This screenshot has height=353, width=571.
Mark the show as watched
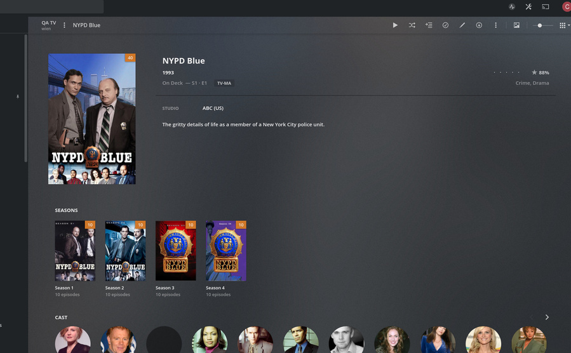[x=445, y=25]
